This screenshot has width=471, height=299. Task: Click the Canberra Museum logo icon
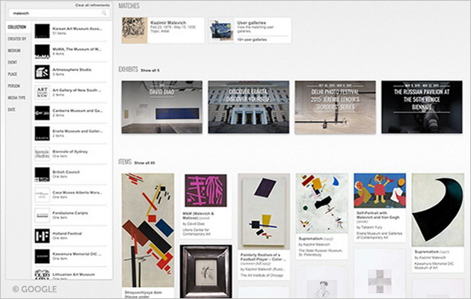(x=42, y=113)
